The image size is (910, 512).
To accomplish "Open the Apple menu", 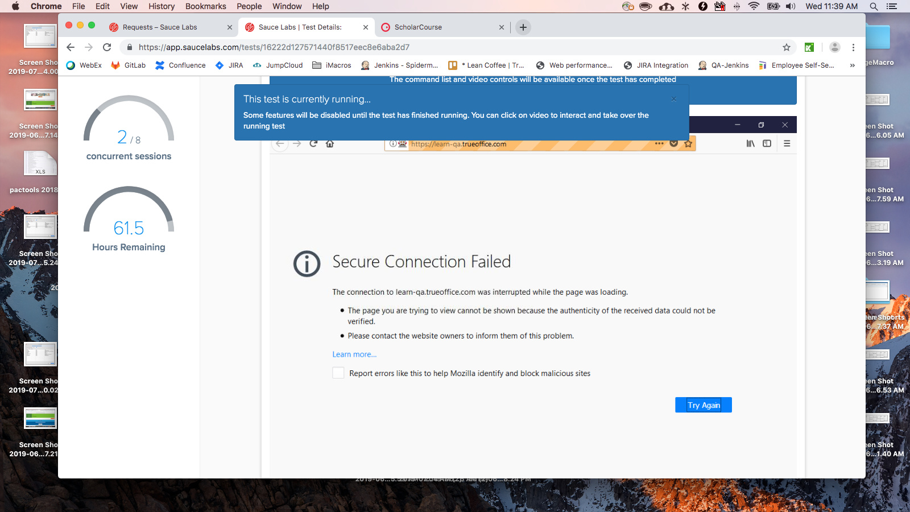I will click(x=15, y=6).
